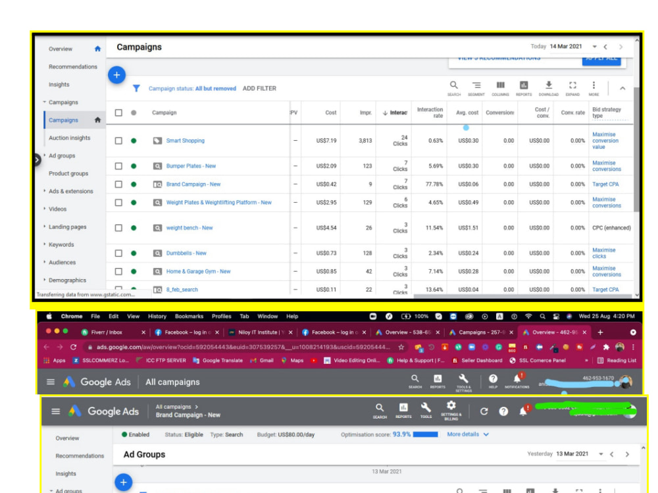Tick the Weight Plates & Weightlifting Platform checkbox
658x493 pixels.
118,203
